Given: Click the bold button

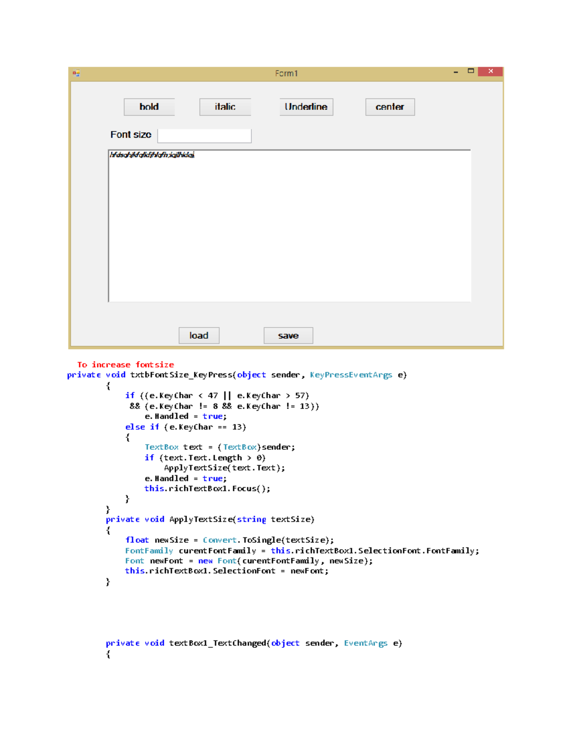Looking at the screenshot, I should (x=149, y=107).
